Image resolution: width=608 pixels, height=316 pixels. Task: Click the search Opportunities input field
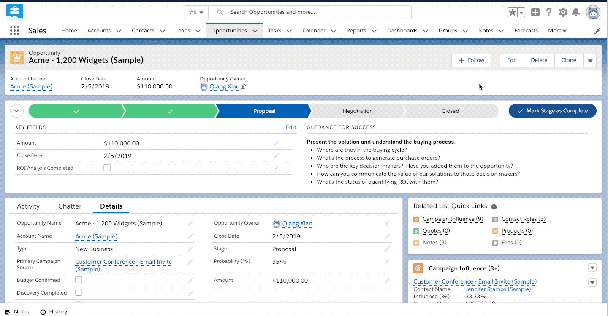point(310,12)
